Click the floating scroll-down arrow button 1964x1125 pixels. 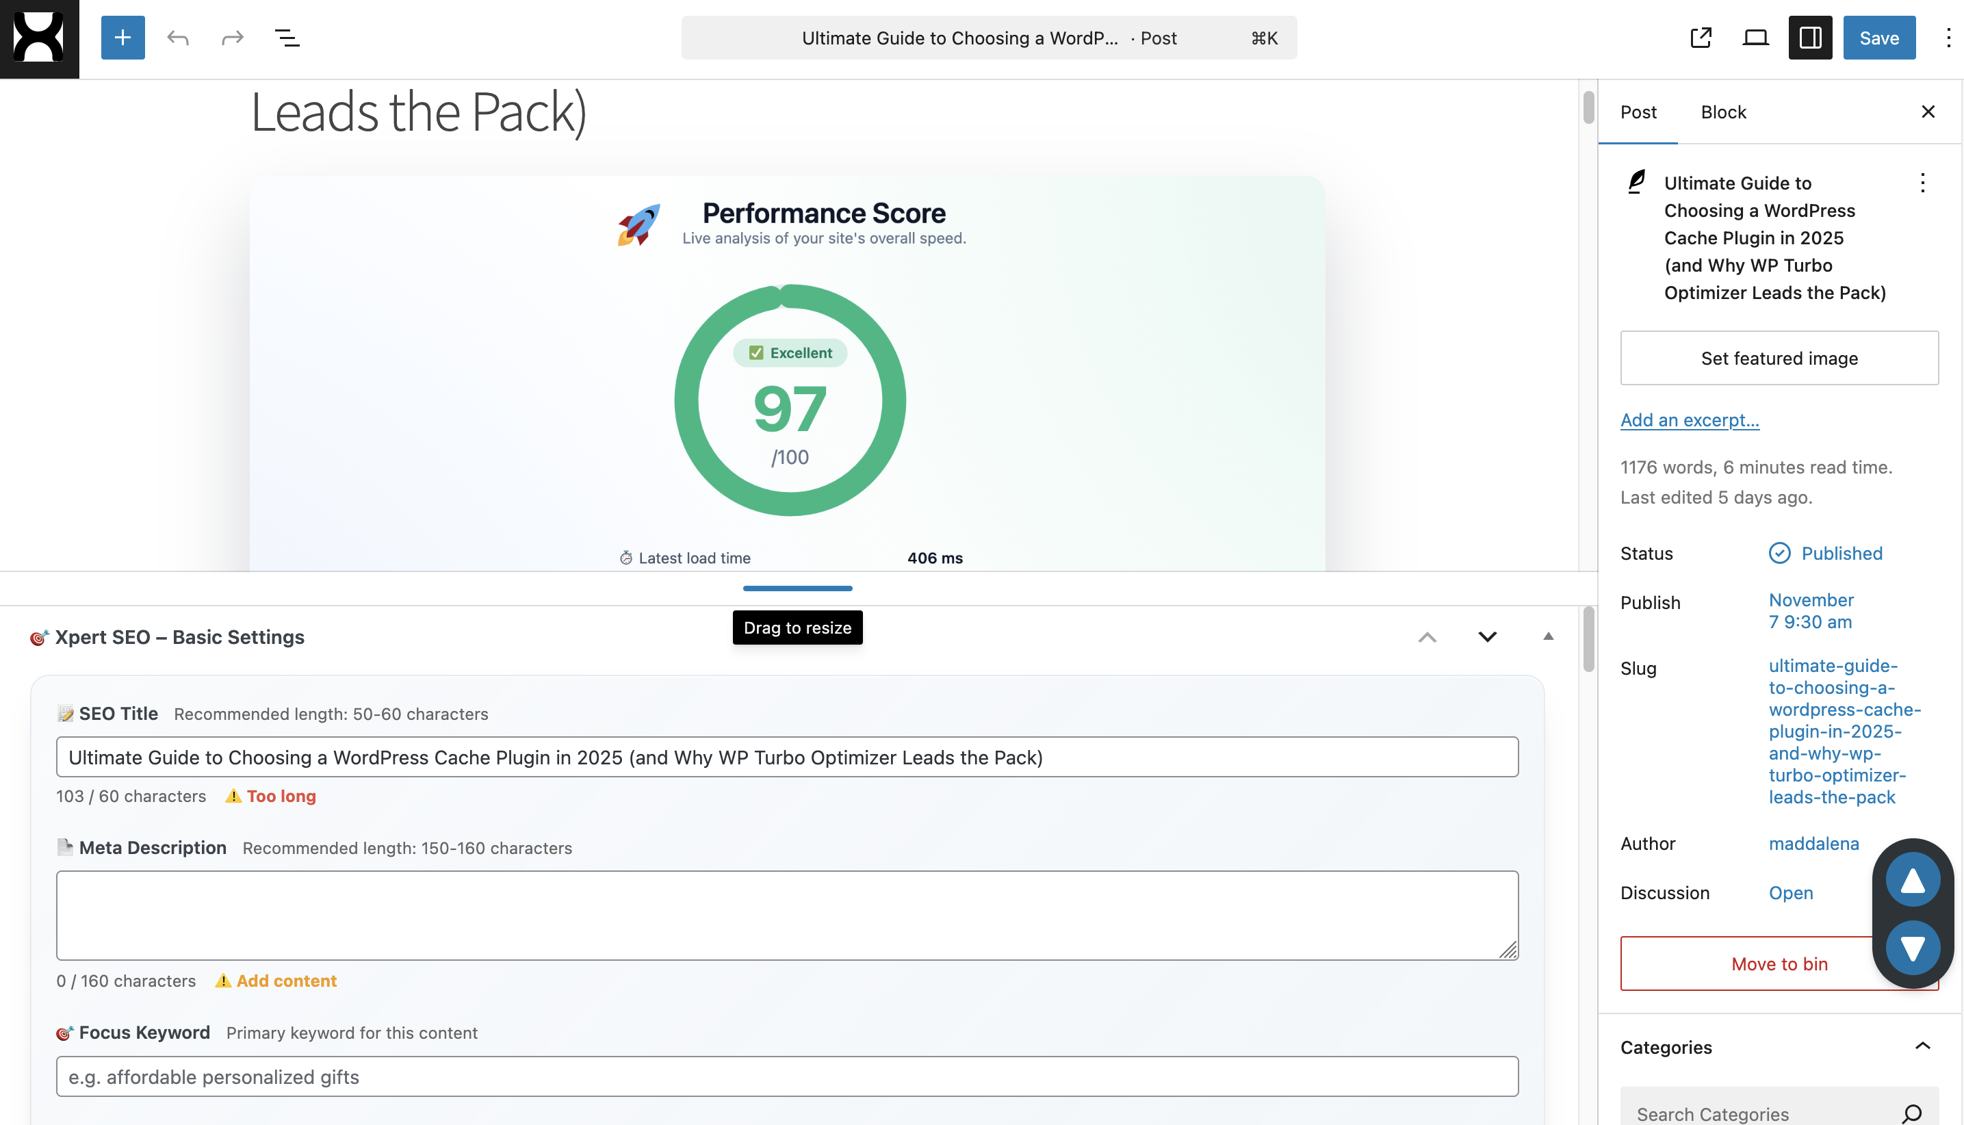[1912, 948]
